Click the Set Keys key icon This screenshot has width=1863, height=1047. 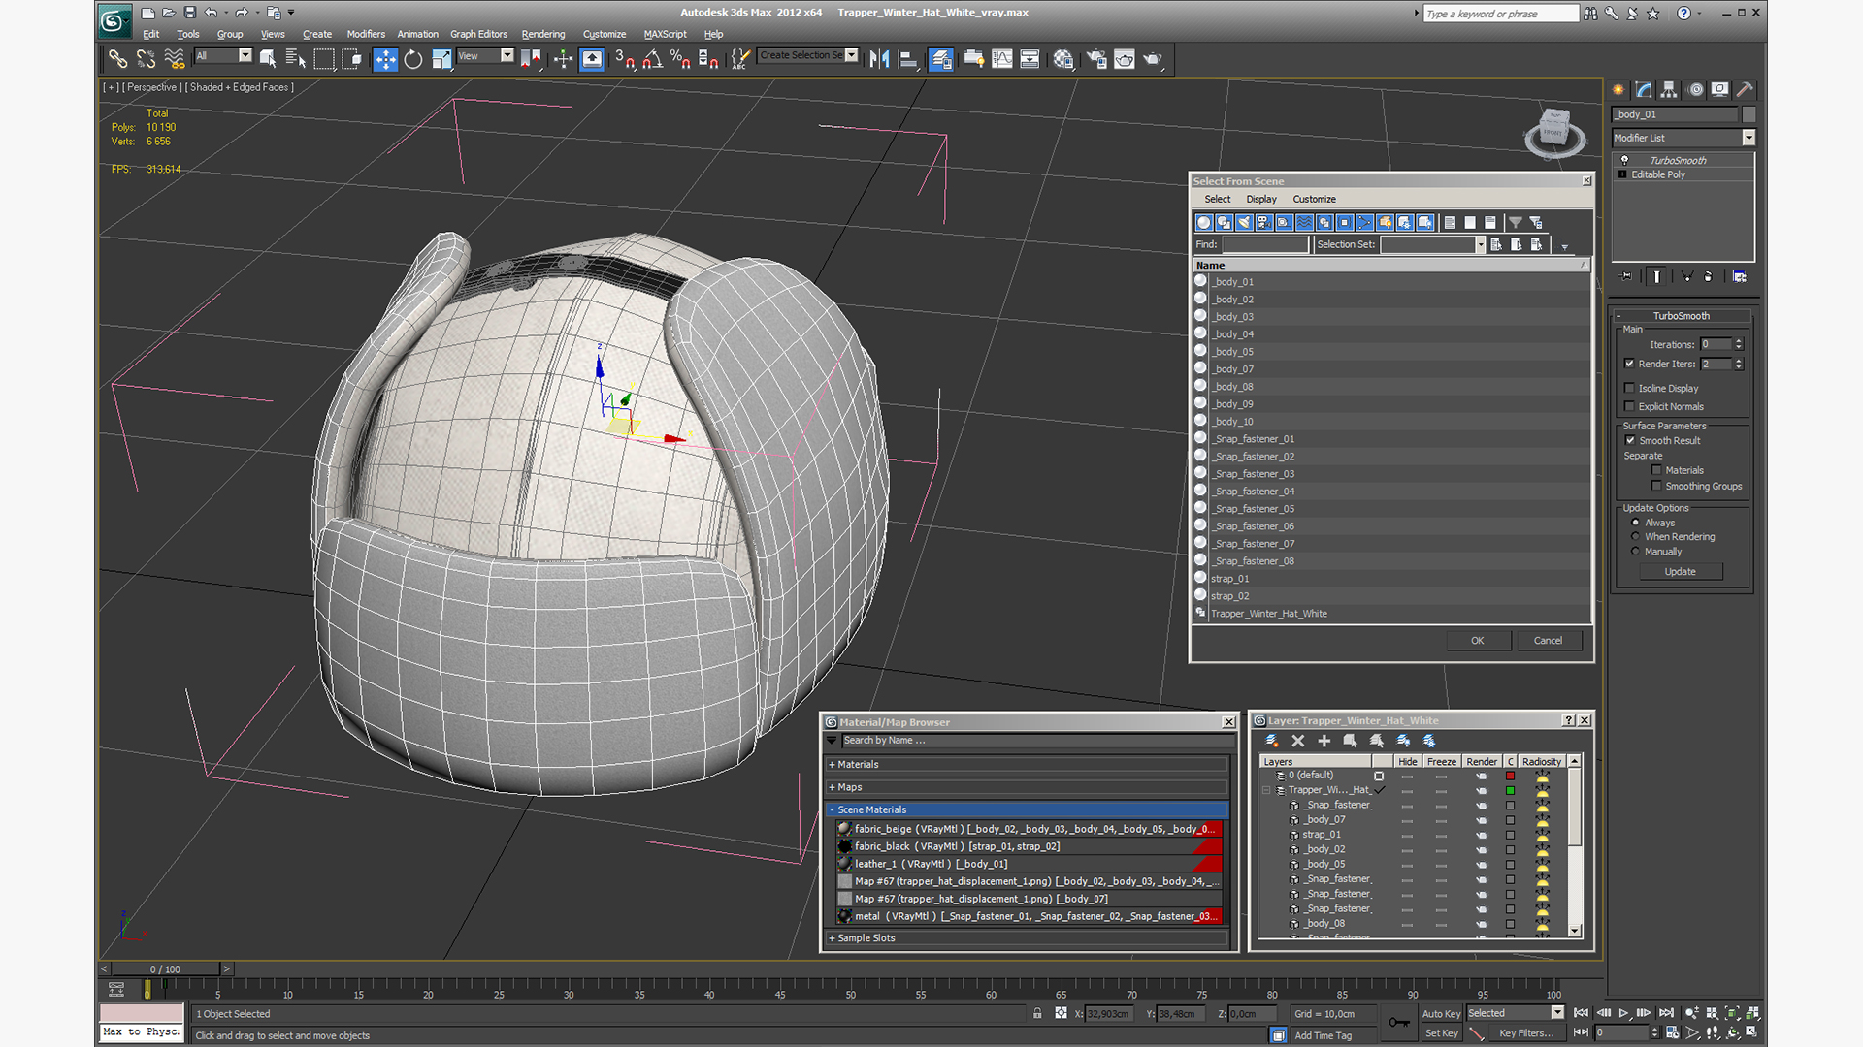coord(1398,1022)
